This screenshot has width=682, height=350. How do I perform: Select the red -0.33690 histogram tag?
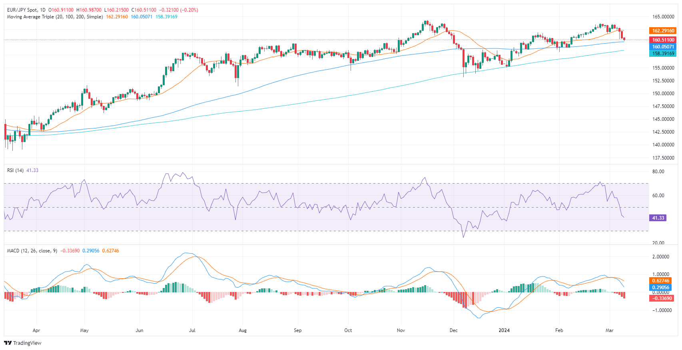click(x=662, y=298)
